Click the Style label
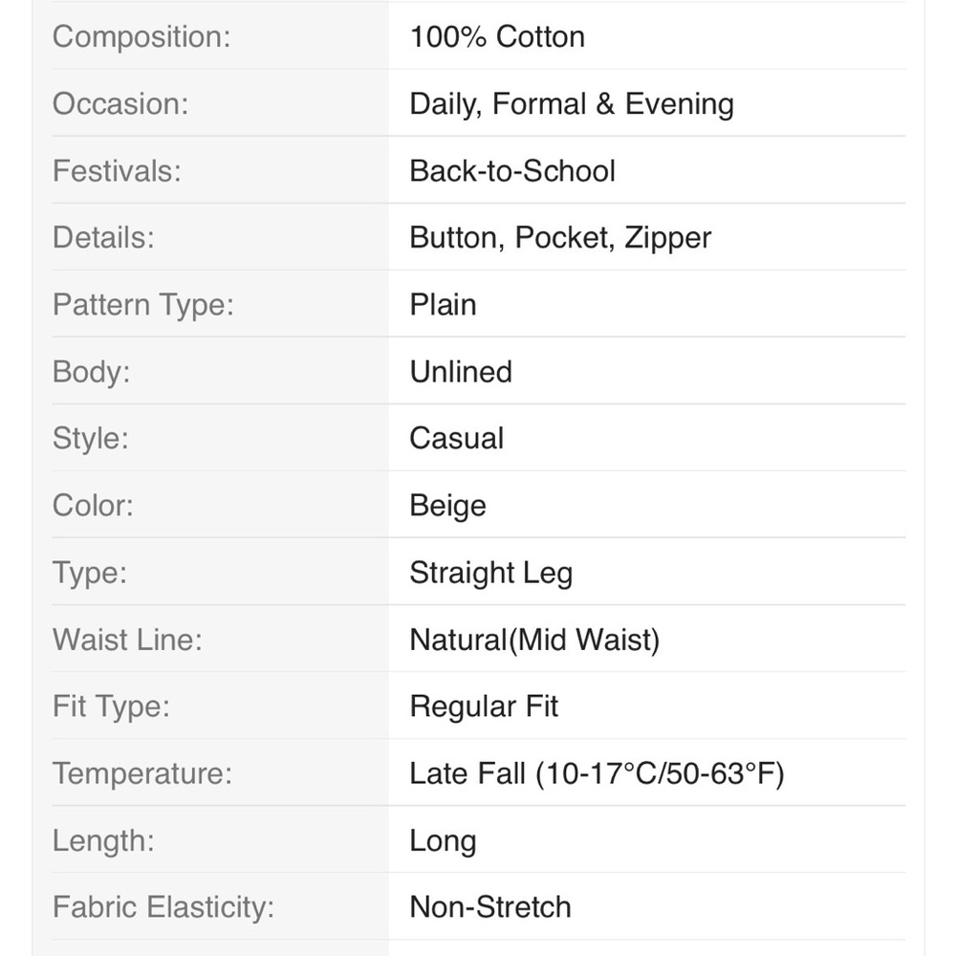This screenshot has height=956, width=956. coord(91,439)
